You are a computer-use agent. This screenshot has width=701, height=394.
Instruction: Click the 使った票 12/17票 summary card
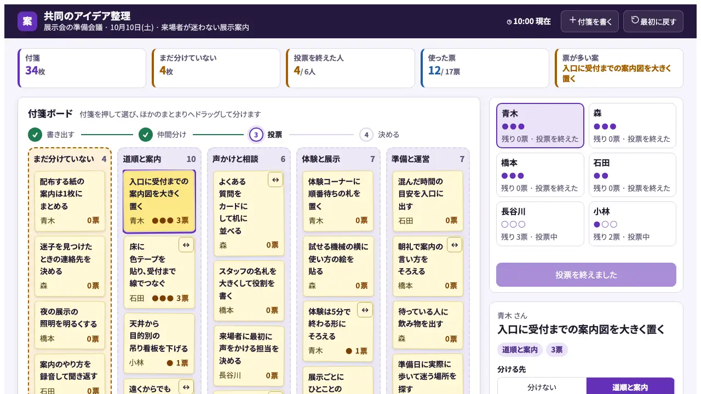click(485, 68)
